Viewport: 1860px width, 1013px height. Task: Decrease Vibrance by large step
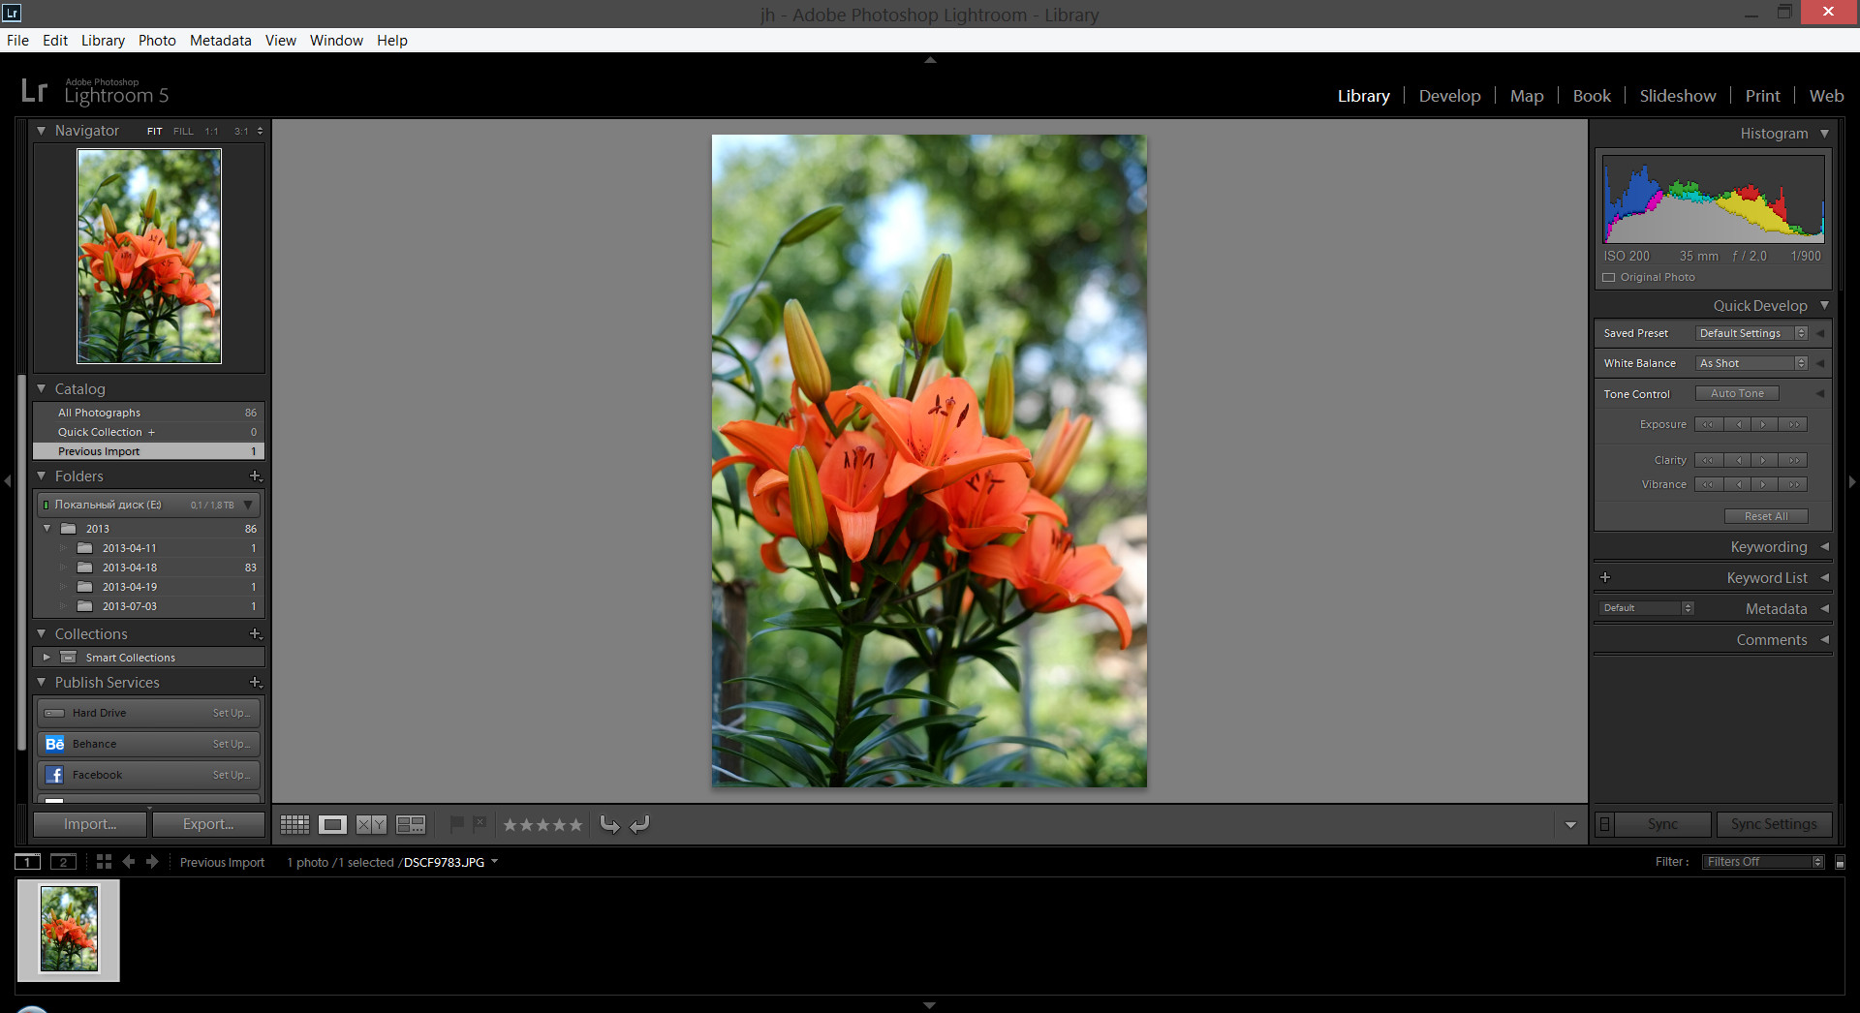pos(1708,484)
